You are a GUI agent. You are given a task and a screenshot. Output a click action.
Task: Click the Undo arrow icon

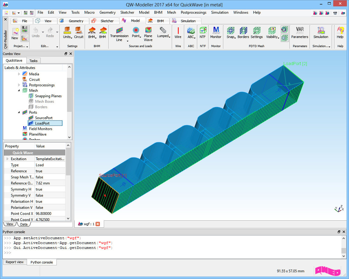(36, 30)
